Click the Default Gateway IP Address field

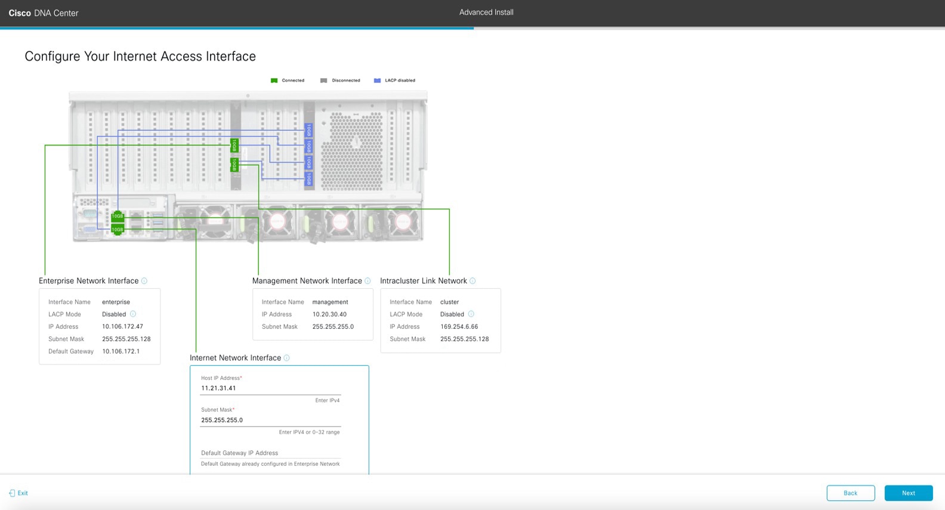(270, 453)
